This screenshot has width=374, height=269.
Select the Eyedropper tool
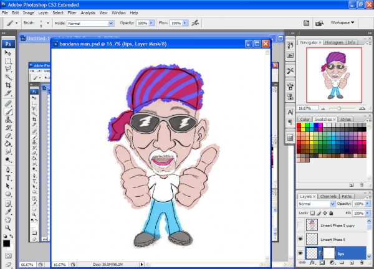[x=8, y=212]
